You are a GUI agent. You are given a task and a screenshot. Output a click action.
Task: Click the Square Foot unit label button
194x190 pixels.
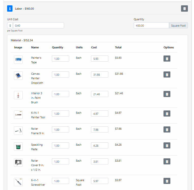pyautogui.click(x=178, y=25)
